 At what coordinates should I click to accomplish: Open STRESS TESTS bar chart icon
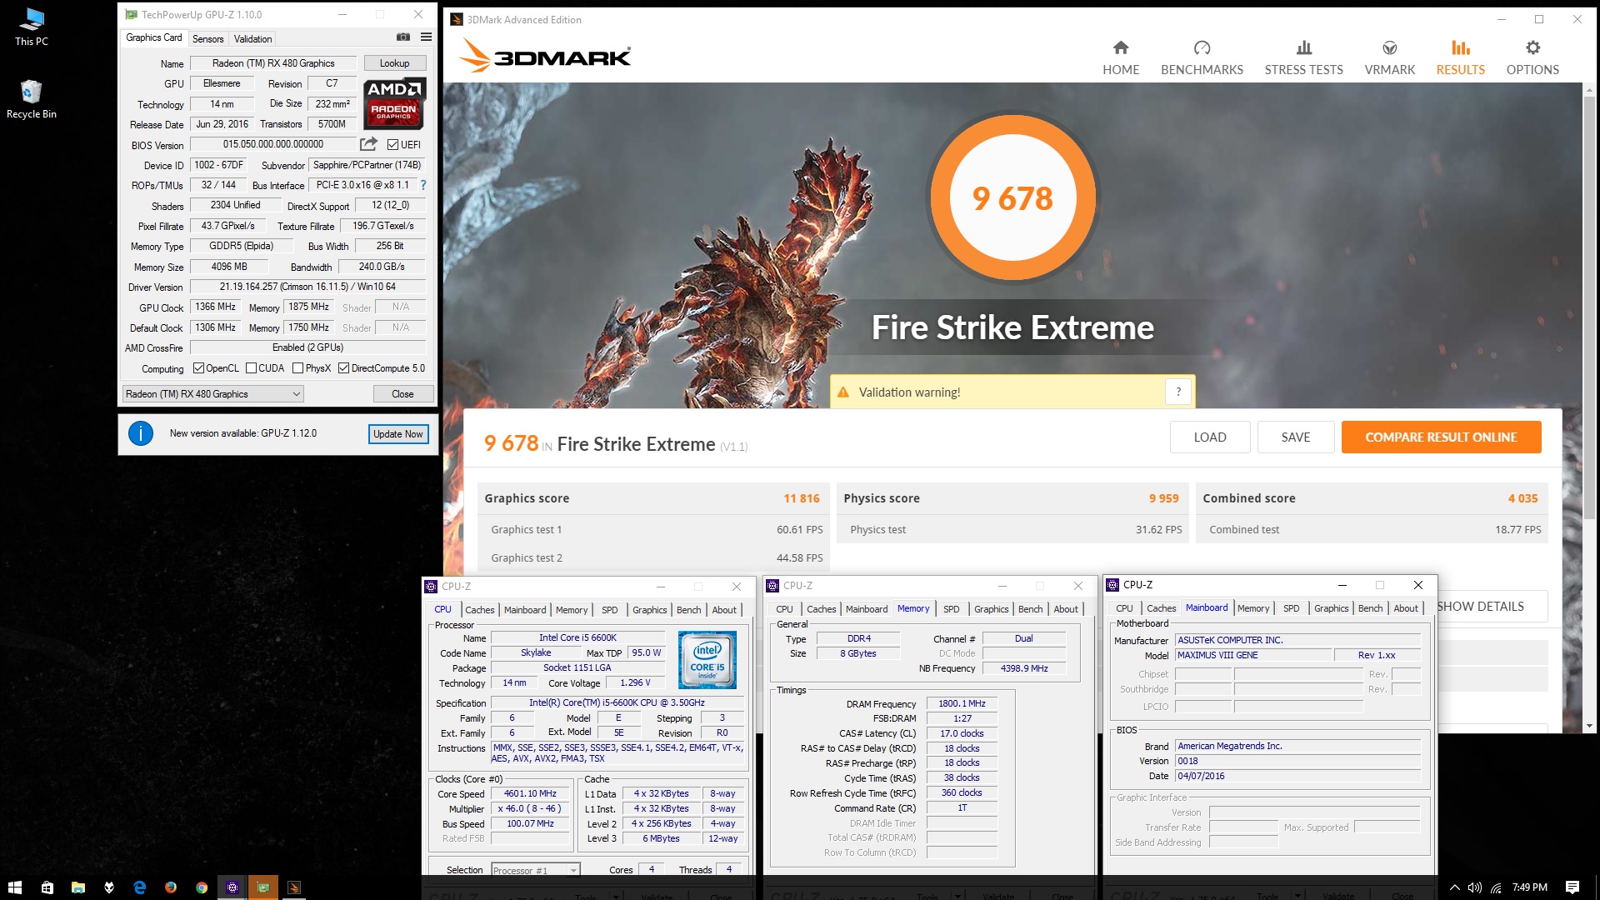tap(1304, 47)
